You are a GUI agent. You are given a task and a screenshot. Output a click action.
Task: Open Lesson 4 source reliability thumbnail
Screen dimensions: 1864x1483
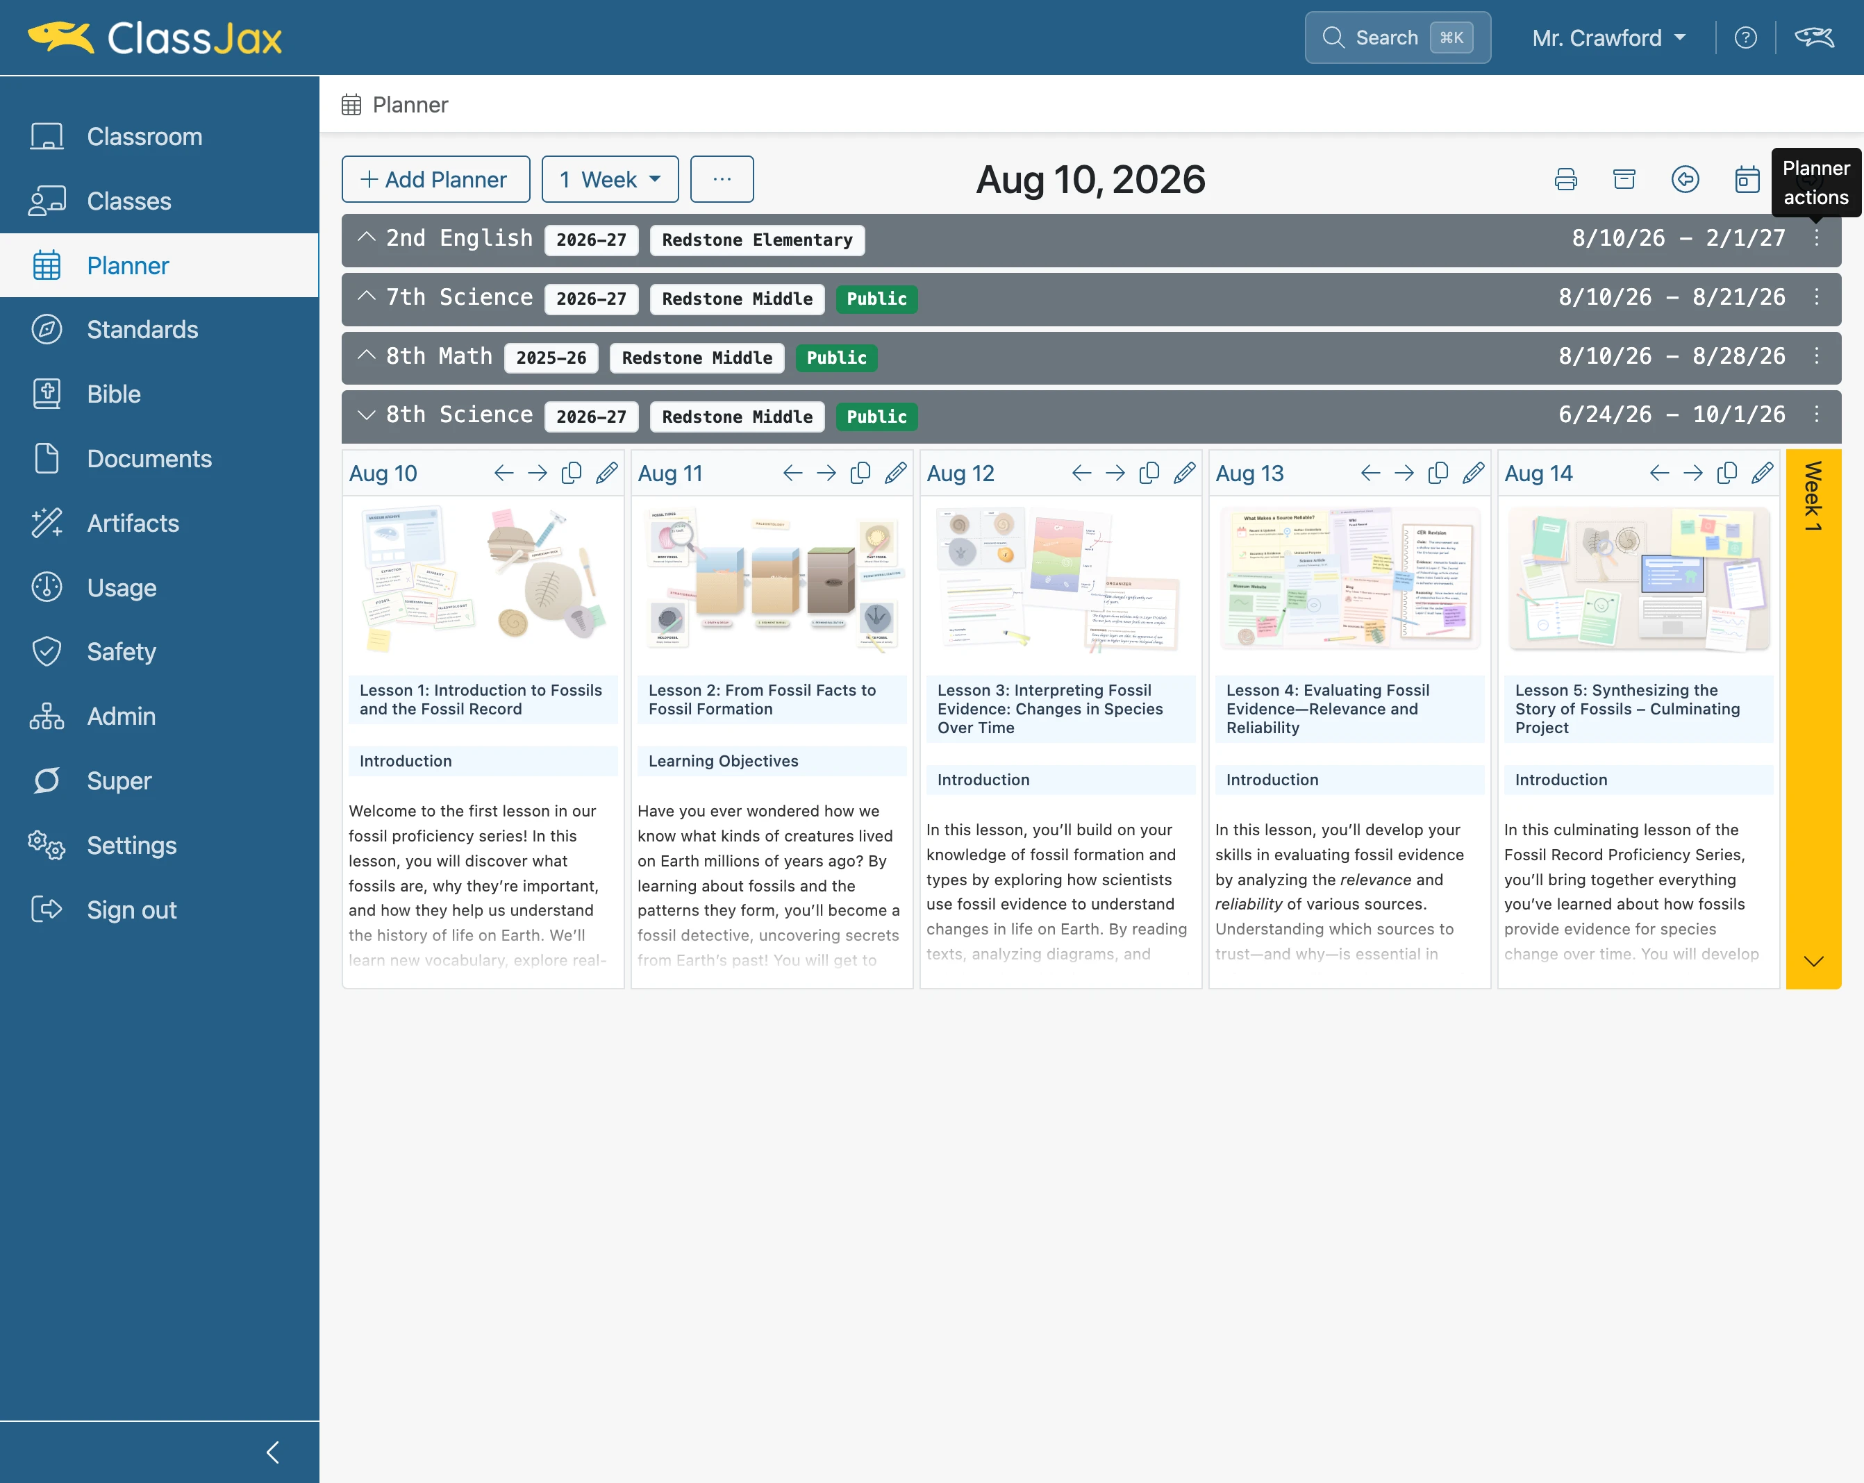1349,579
